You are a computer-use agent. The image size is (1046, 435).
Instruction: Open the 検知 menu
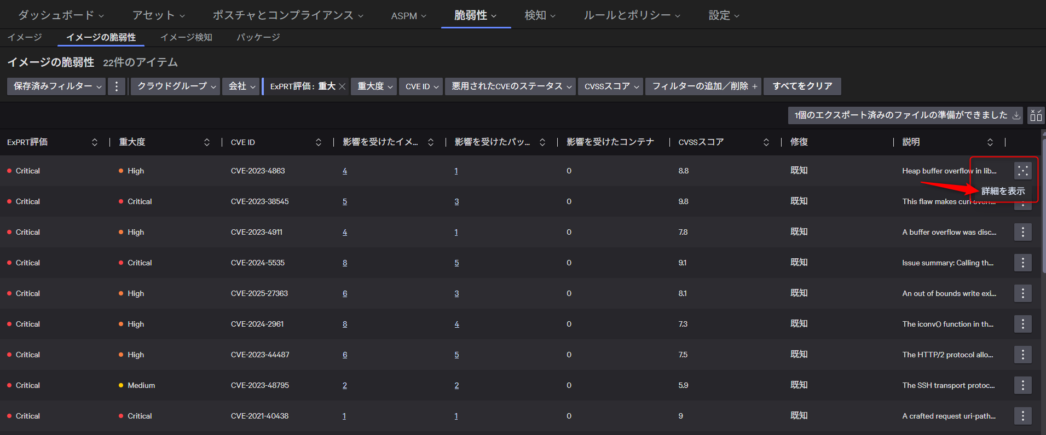click(540, 15)
